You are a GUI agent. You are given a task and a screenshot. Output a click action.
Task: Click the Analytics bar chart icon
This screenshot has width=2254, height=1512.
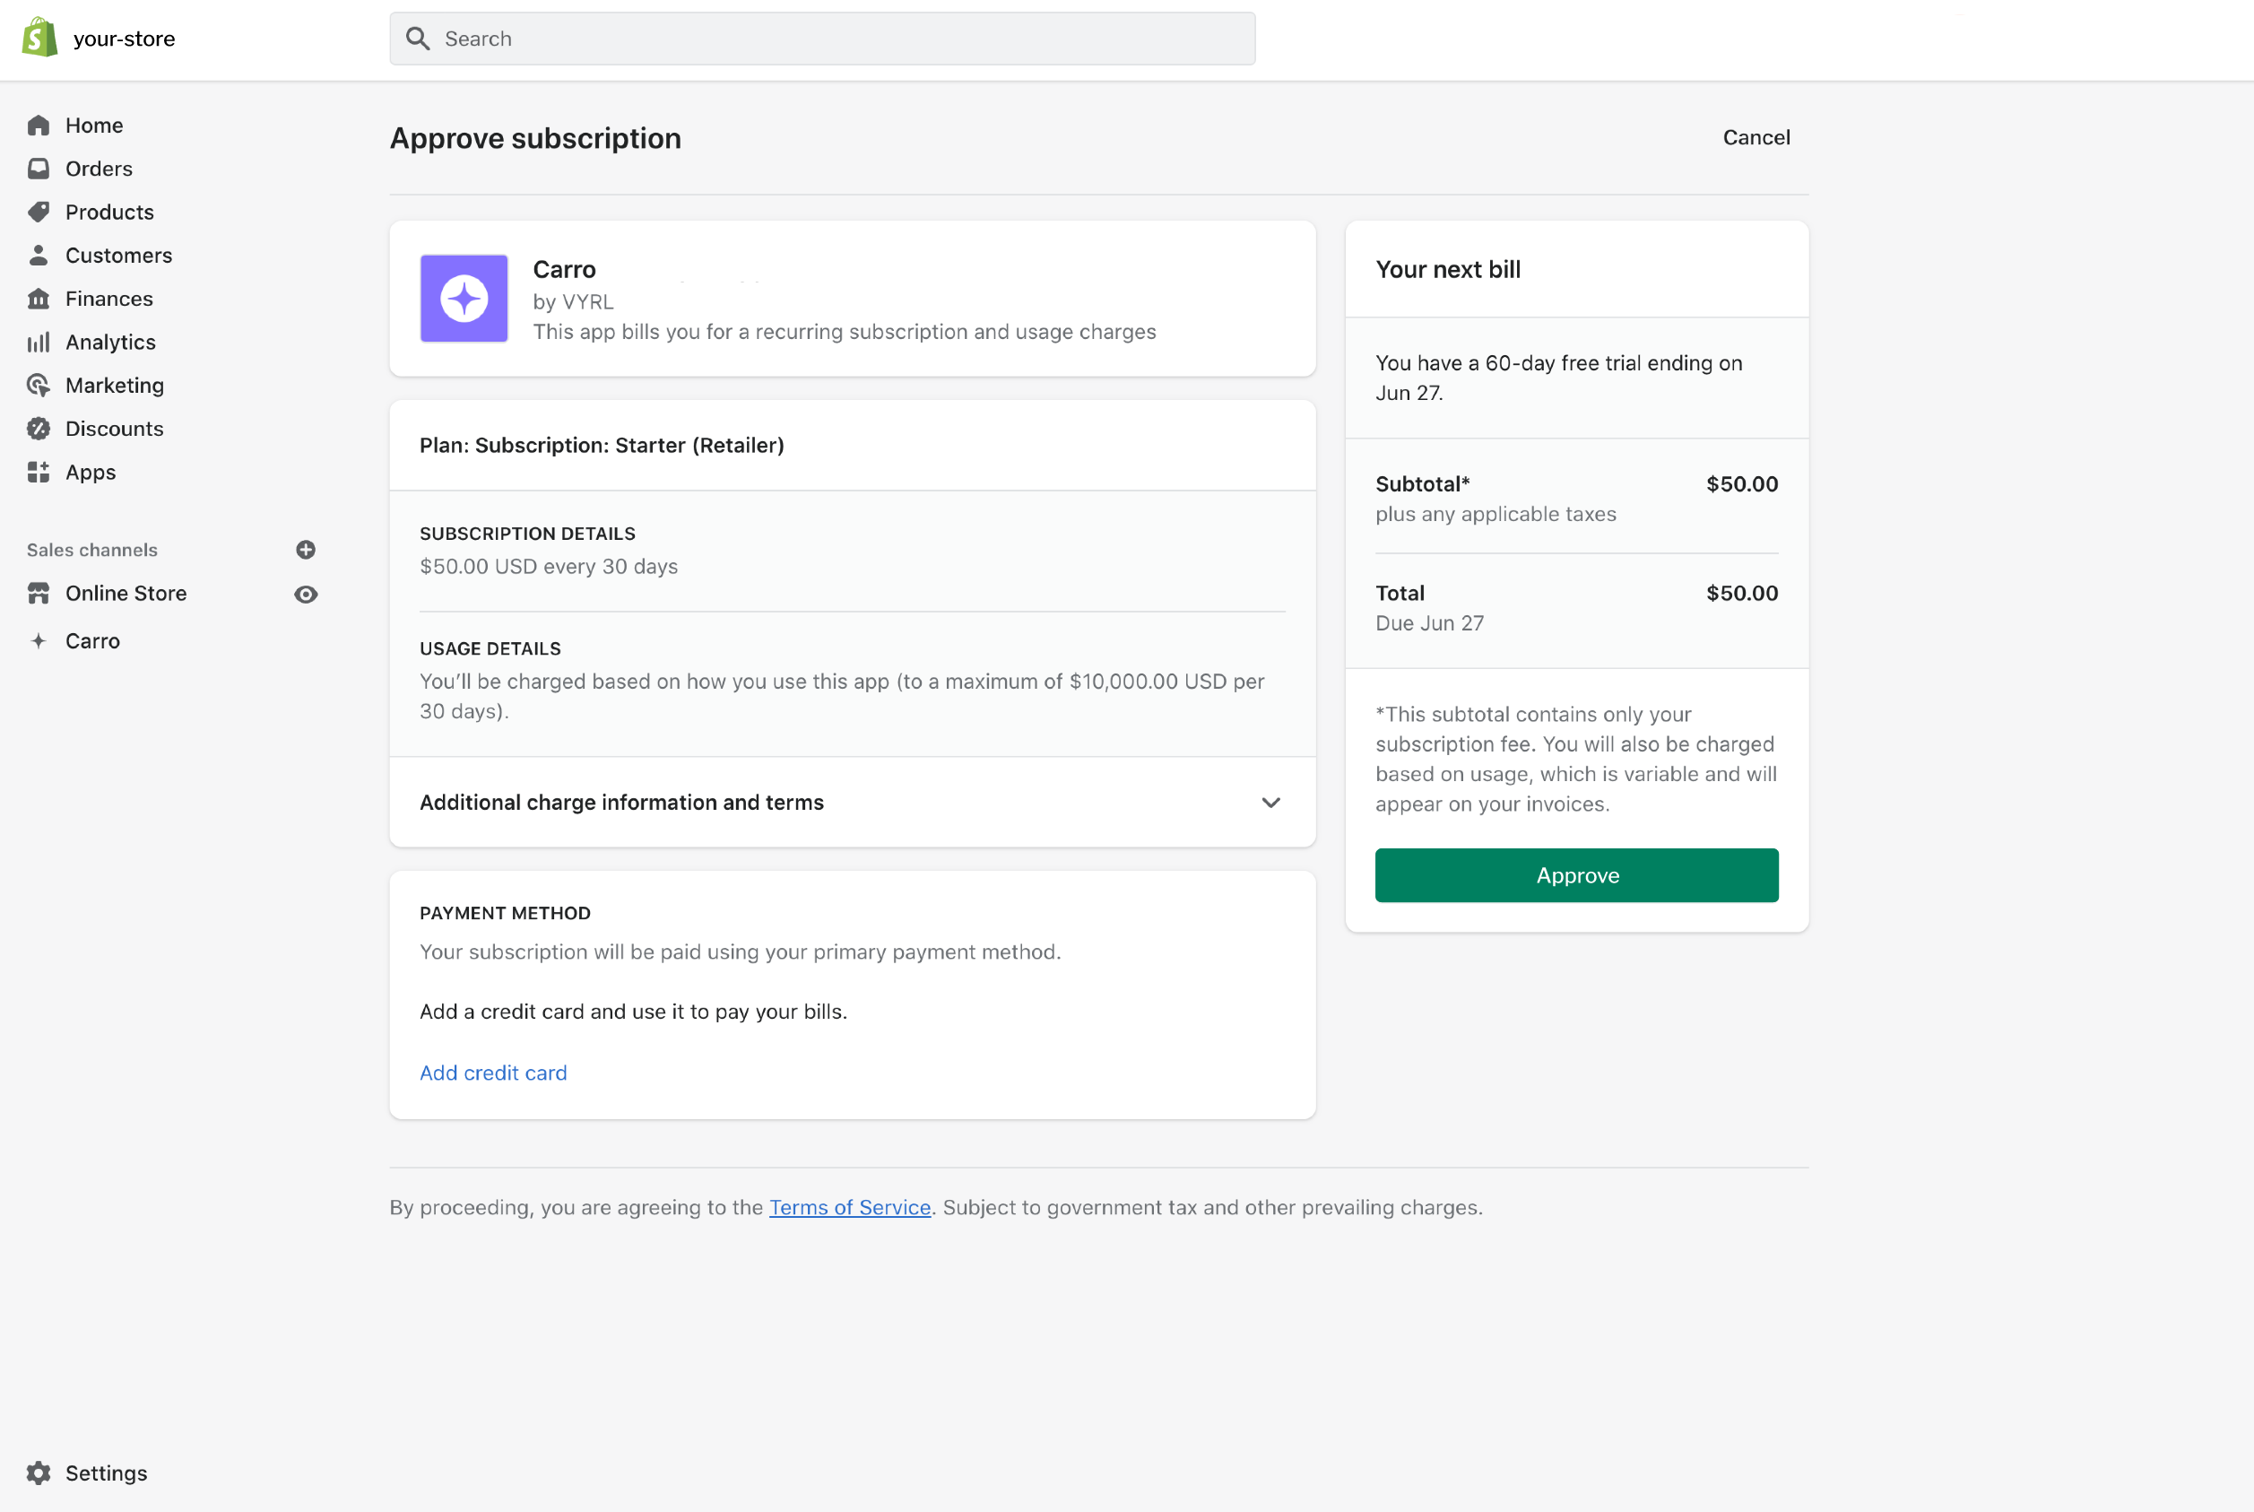point(39,343)
